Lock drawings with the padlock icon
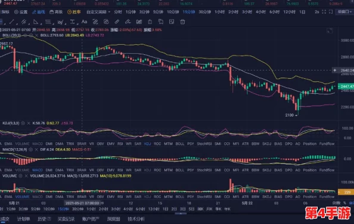 150,22
